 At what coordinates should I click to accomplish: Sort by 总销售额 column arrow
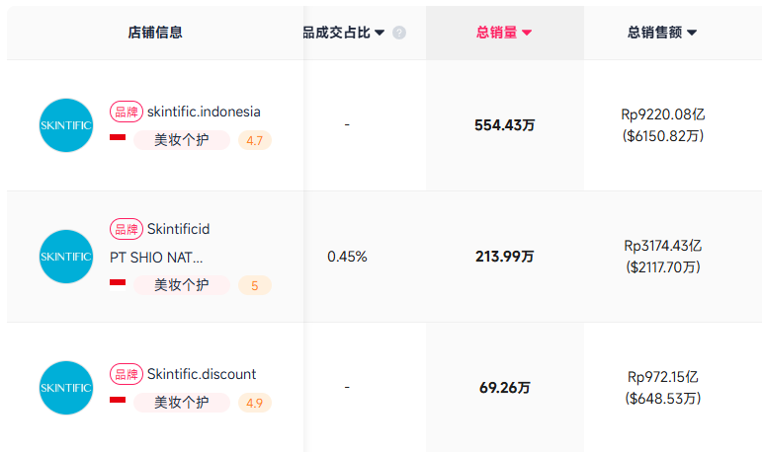692,33
